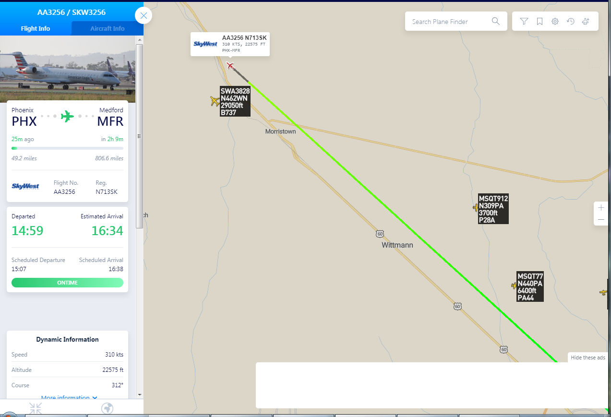Click the 49.2 miles travelled text
611x417 pixels.
(x=24, y=158)
